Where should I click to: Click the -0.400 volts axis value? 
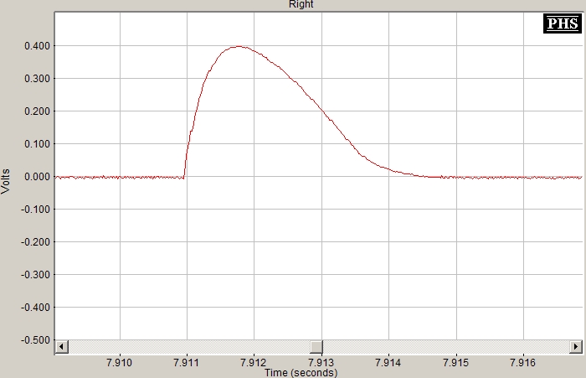(35, 308)
